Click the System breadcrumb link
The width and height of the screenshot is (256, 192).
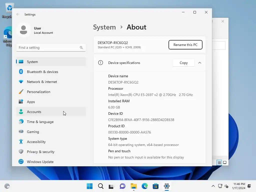click(x=104, y=27)
